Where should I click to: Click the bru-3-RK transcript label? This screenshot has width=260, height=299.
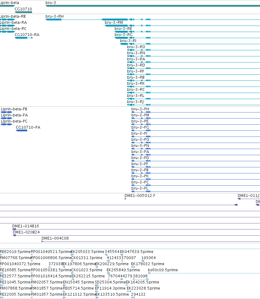(x=136, y=84)
